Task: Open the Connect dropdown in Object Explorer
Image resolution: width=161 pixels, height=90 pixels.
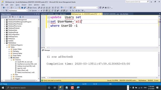Action: (x=5, y=17)
